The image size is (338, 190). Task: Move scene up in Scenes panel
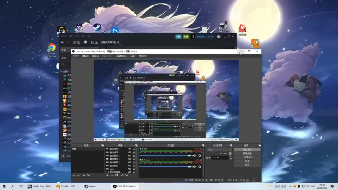pyautogui.click(x=84, y=175)
